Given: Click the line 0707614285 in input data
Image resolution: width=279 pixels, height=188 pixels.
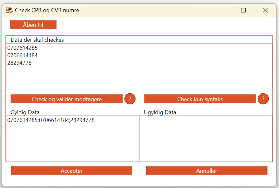Looking at the screenshot, I should (x=22, y=48).
